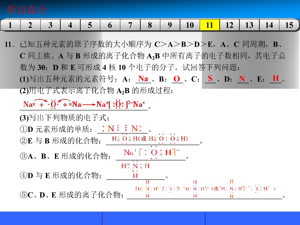300x225 pixels.
Task: Switch to question 14 tab
Action: click(269, 25)
